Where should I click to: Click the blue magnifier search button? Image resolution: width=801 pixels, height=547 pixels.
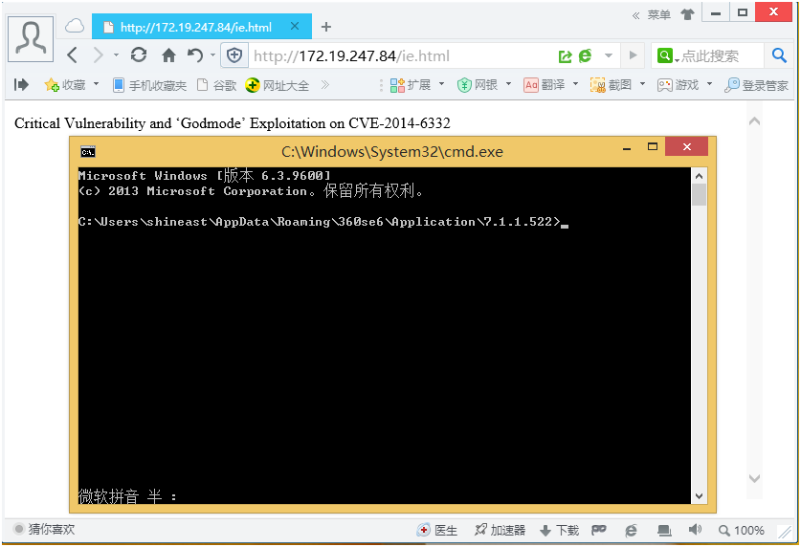[x=779, y=55]
